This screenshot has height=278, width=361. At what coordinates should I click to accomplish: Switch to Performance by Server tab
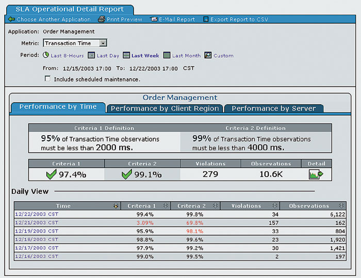[x=273, y=108]
